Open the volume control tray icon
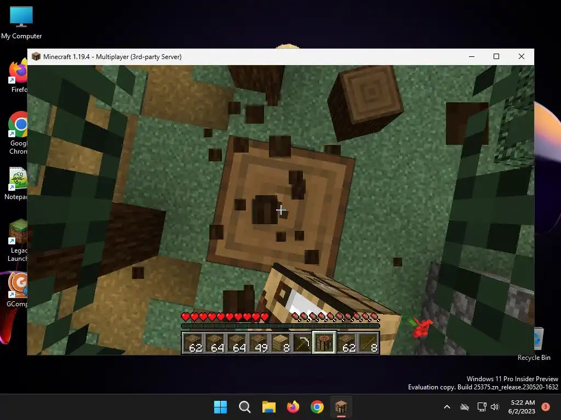Screen dimensions: 561x420 pos(495,407)
